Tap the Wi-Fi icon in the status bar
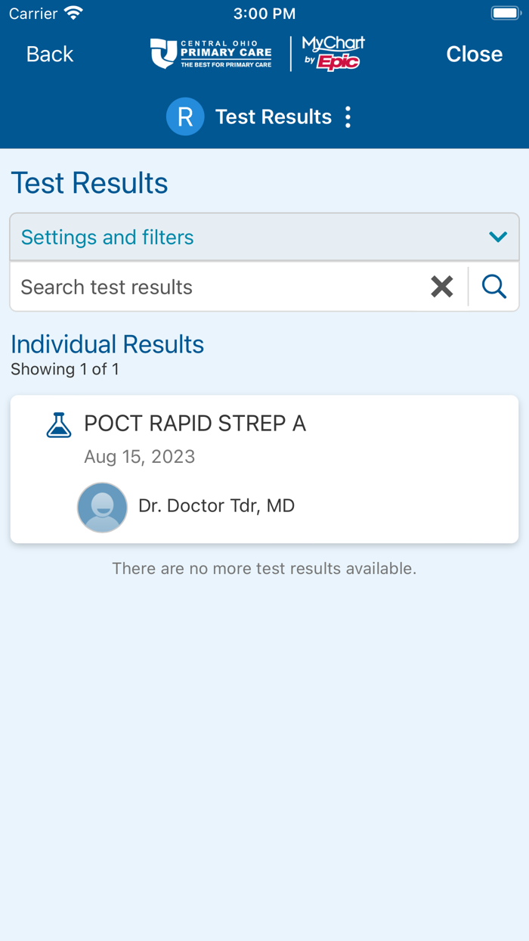 click(x=73, y=11)
